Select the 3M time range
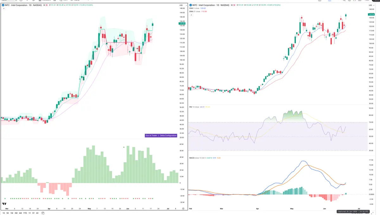This screenshot has width=380, height=215. (16, 213)
